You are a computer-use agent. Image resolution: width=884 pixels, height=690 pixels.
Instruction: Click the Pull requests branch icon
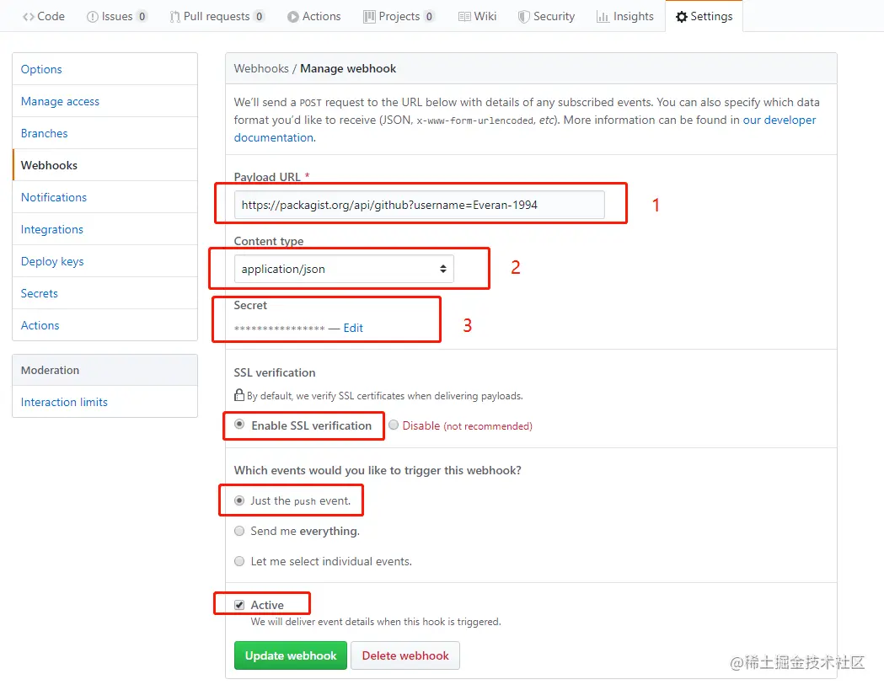(174, 17)
